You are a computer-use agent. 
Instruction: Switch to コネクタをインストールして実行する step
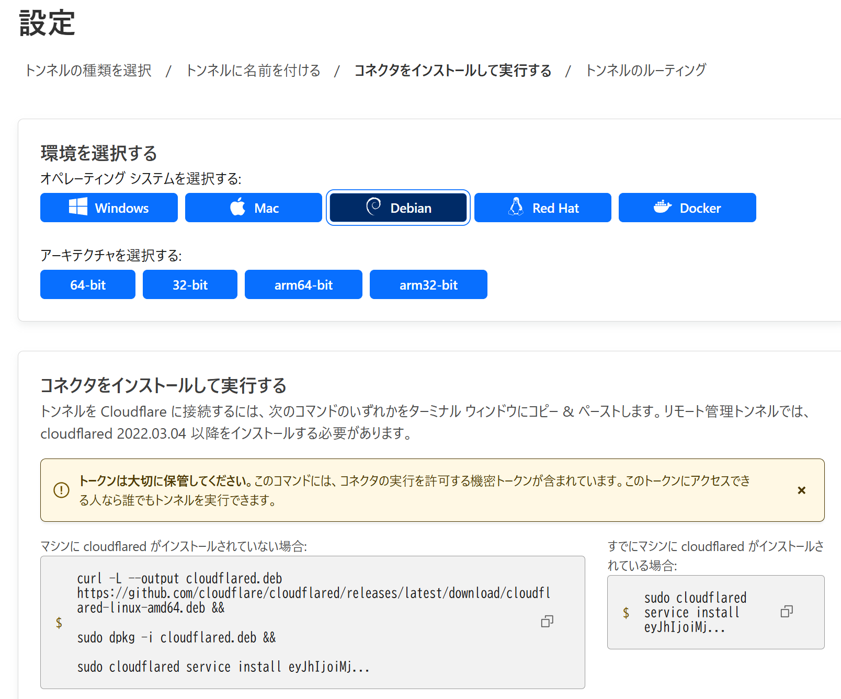(452, 70)
